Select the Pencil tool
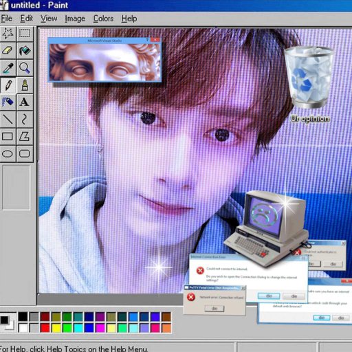The width and height of the screenshot is (352, 352). (x=8, y=85)
